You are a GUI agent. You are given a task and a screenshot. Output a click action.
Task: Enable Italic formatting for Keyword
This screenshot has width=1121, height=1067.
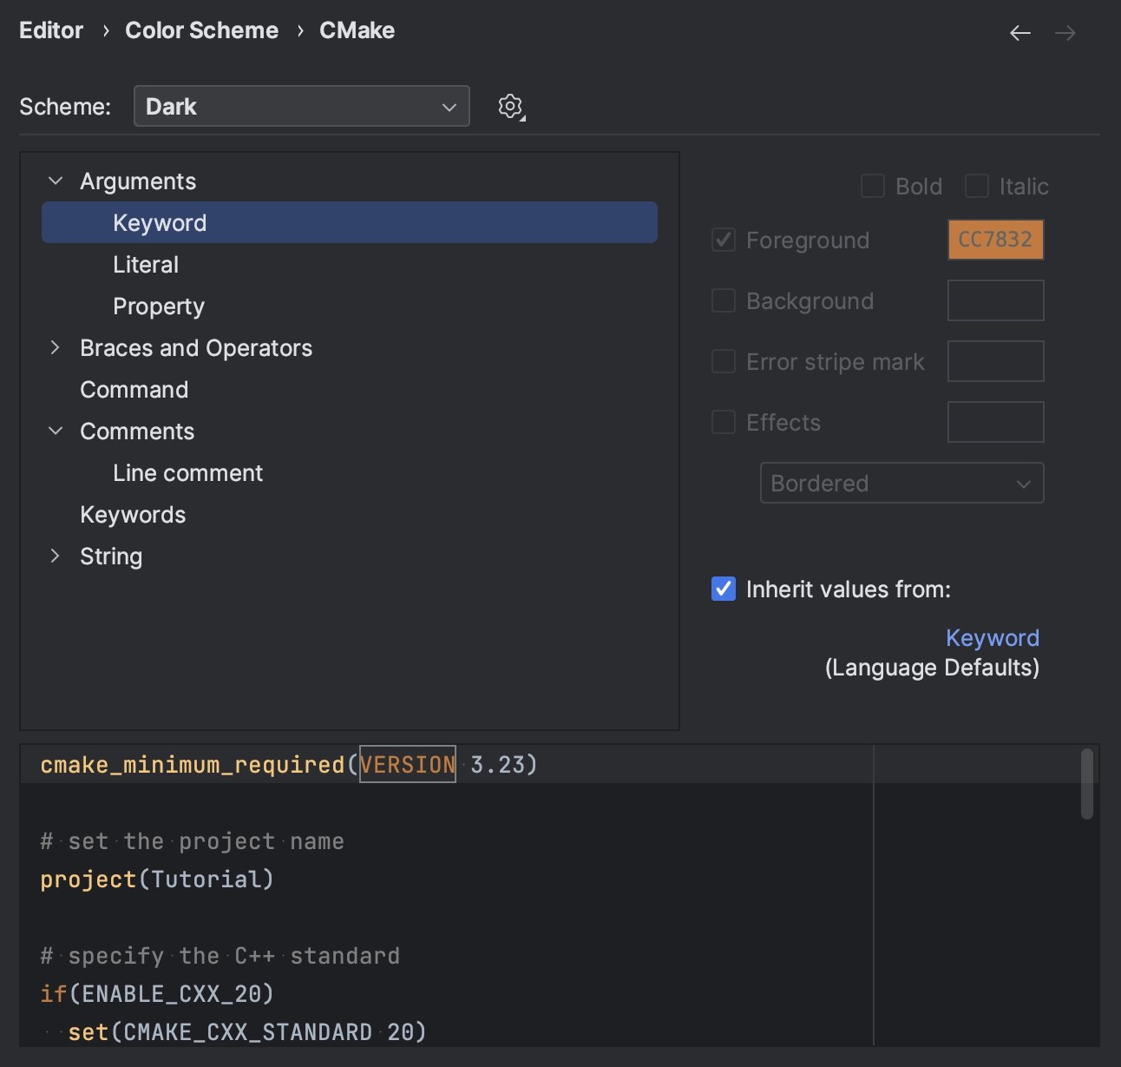(x=976, y=186)
